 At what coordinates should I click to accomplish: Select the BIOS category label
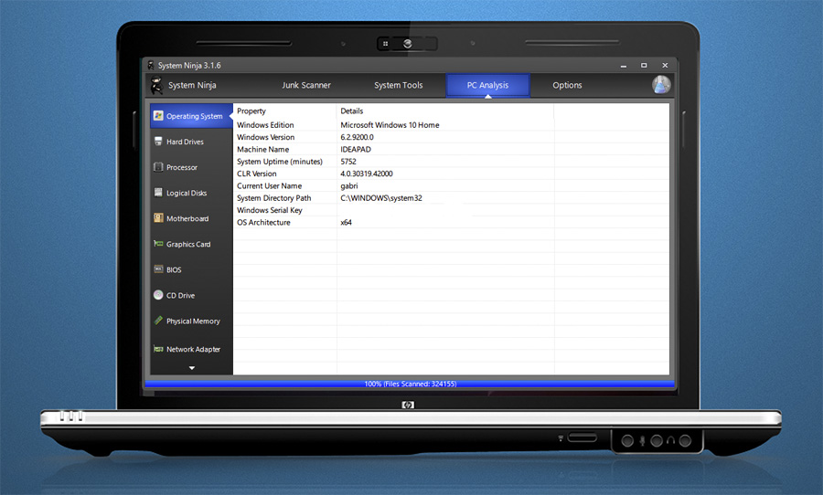174,270
